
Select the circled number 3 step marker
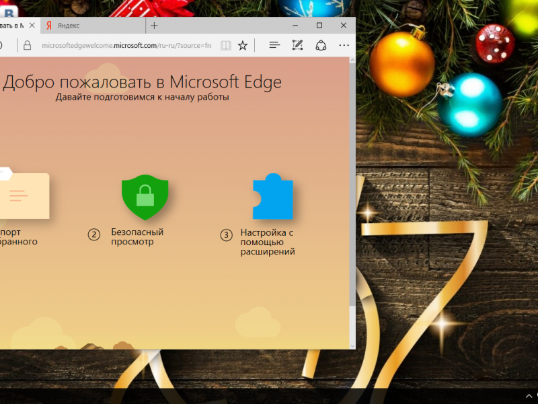[226, 235]
